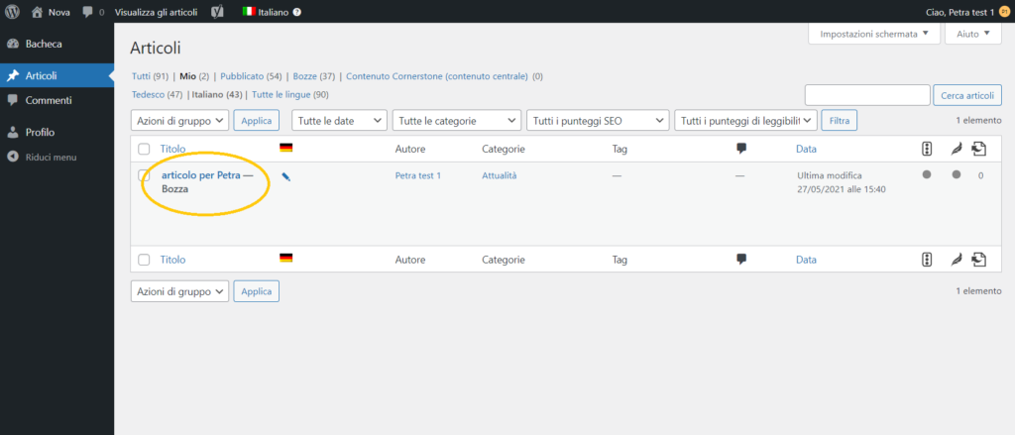This screenshot has width=1015, height=435.
Task: Tick the select-all checkbox in header row
Action: pyautogui.click(x=144, y=150)
